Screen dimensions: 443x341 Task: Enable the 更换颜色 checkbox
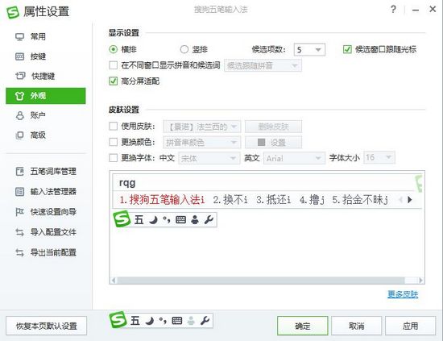point(114,142)
